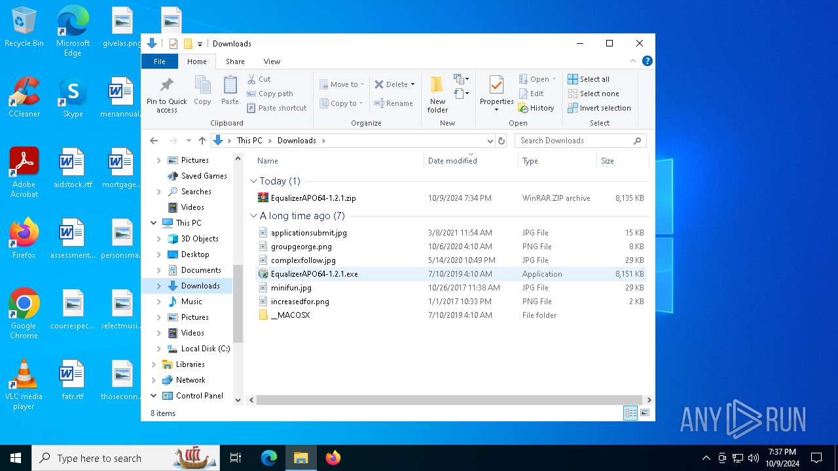This screenshot has height=471, width=838.
Task: Create a New folder via the ribbon
Action: 437,94
